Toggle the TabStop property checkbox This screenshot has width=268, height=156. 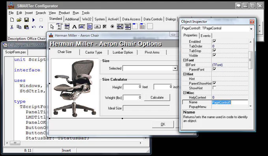pyautogui.click(x=214, y=50)
